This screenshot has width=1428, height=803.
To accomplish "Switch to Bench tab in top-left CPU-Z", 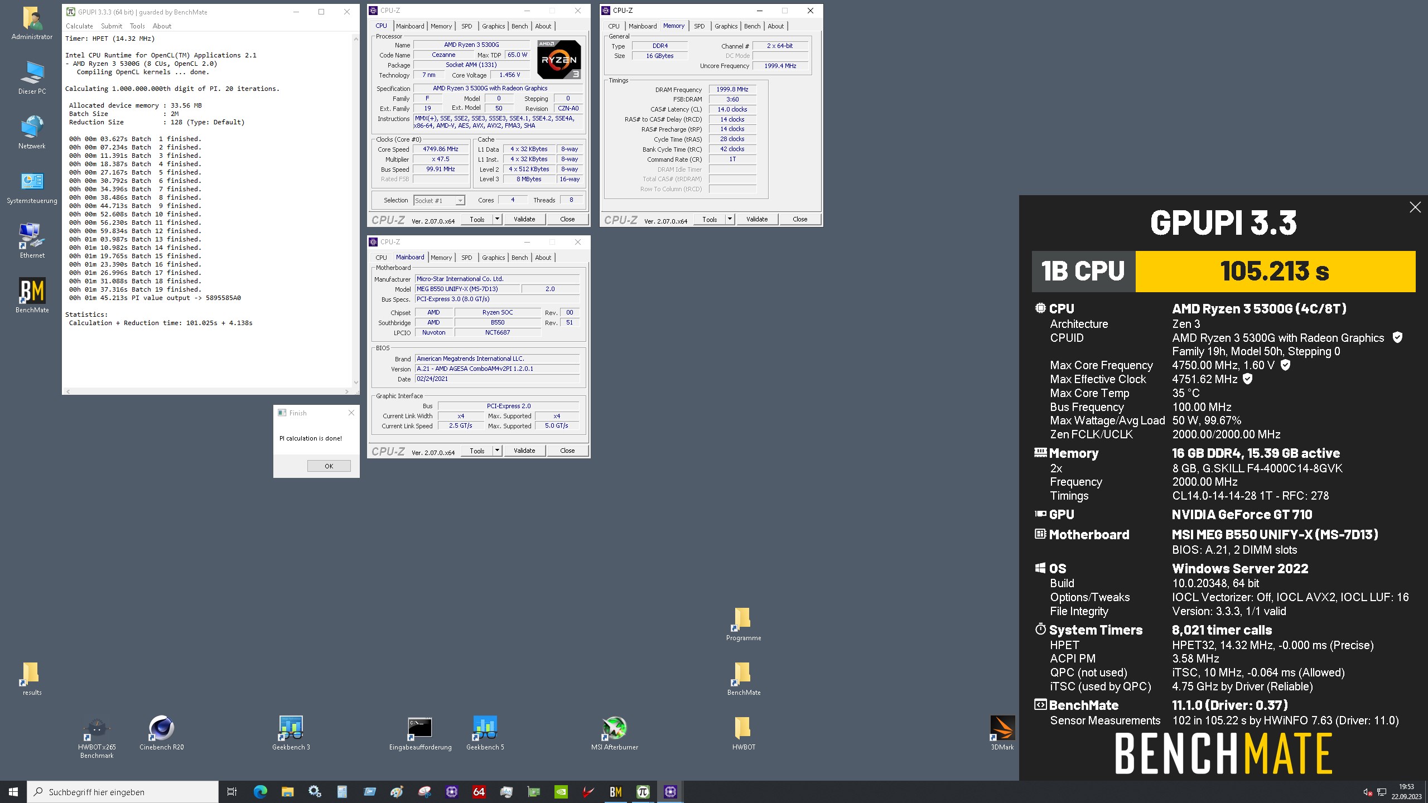I will pyautogui.click(x=519, y=26).
